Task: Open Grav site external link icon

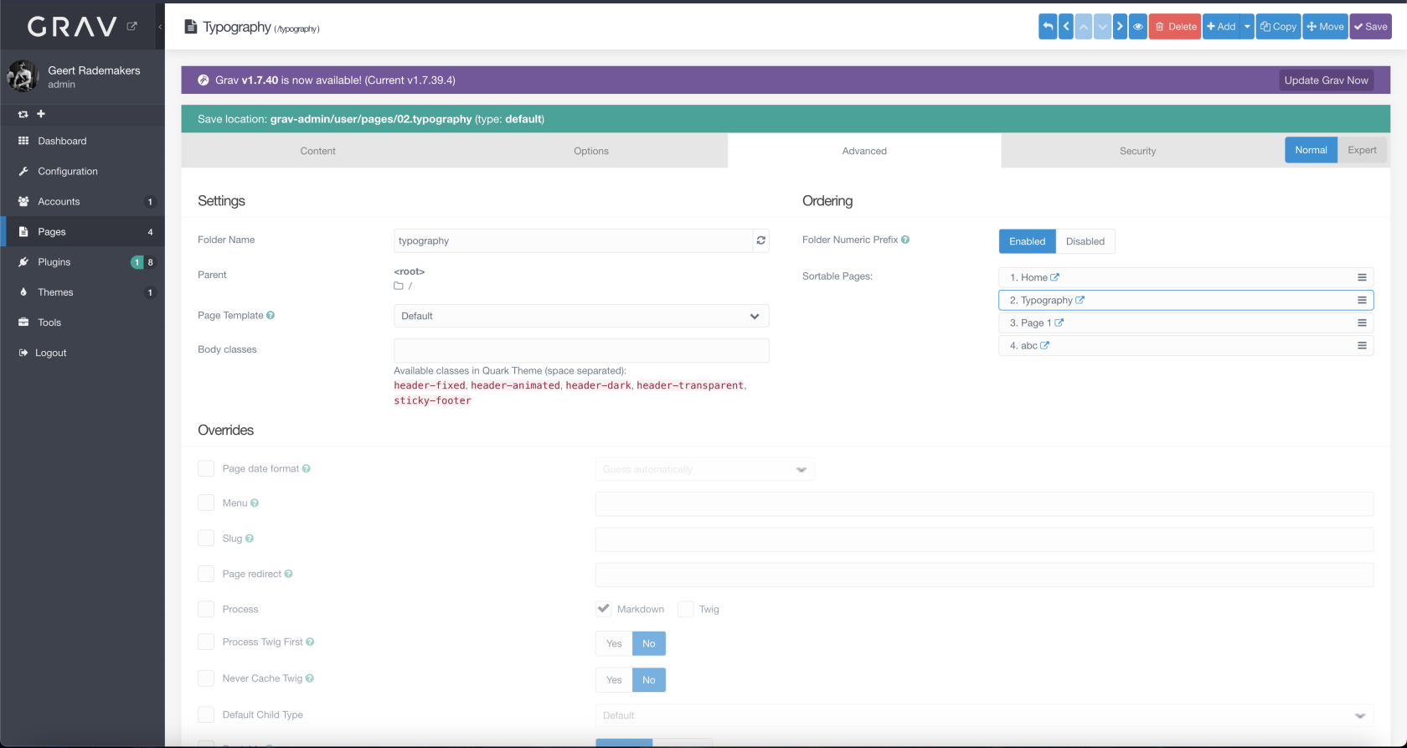Action: point(131,27)
